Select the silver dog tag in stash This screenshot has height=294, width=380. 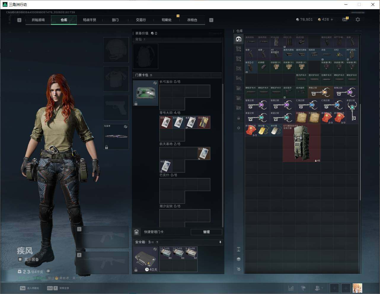(276, 130)
